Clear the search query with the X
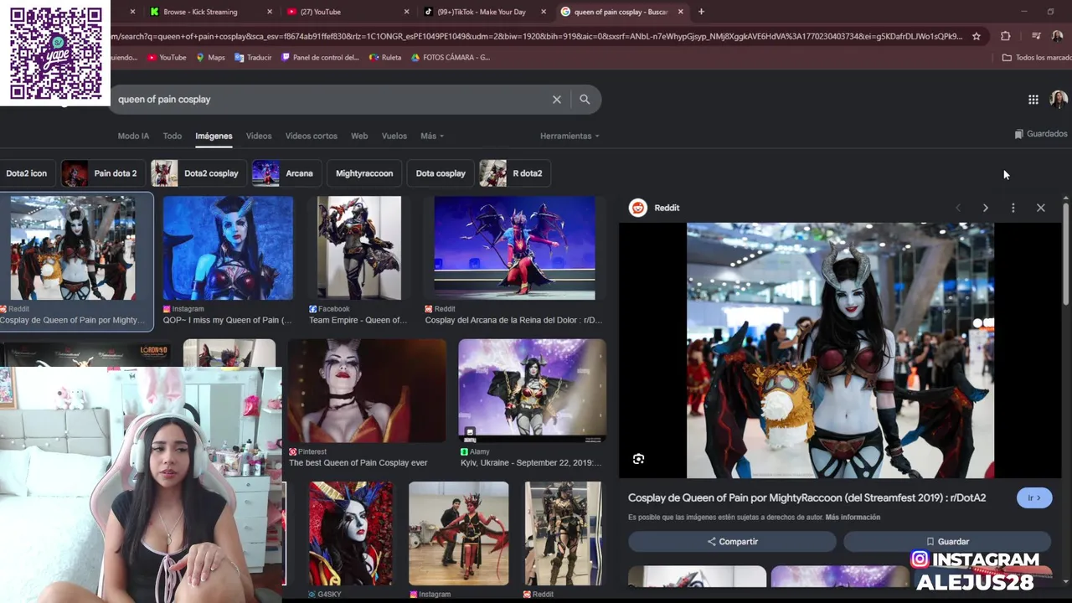The height and width of the screenshot is (603, 1072). click(557, 99)
